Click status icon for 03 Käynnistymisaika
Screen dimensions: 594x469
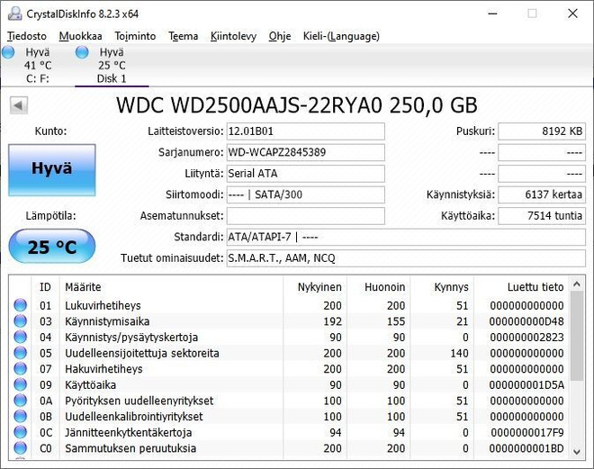pos(21,321)
